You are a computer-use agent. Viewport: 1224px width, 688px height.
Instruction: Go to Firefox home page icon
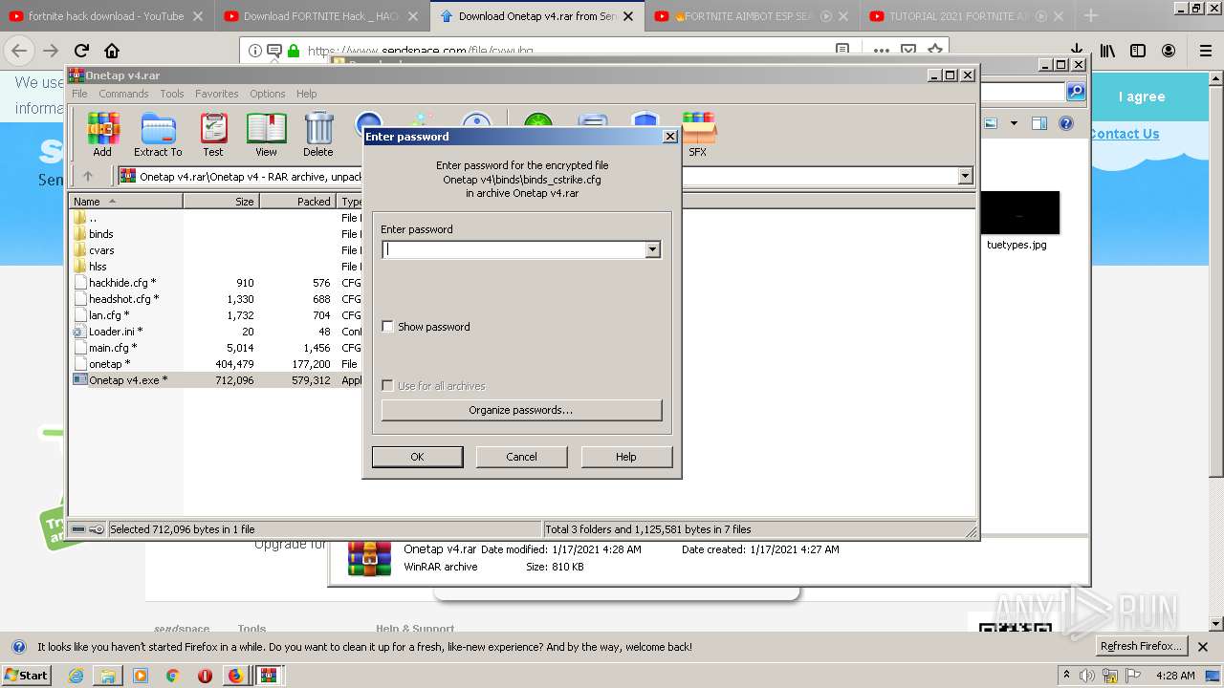coord(112,51)
